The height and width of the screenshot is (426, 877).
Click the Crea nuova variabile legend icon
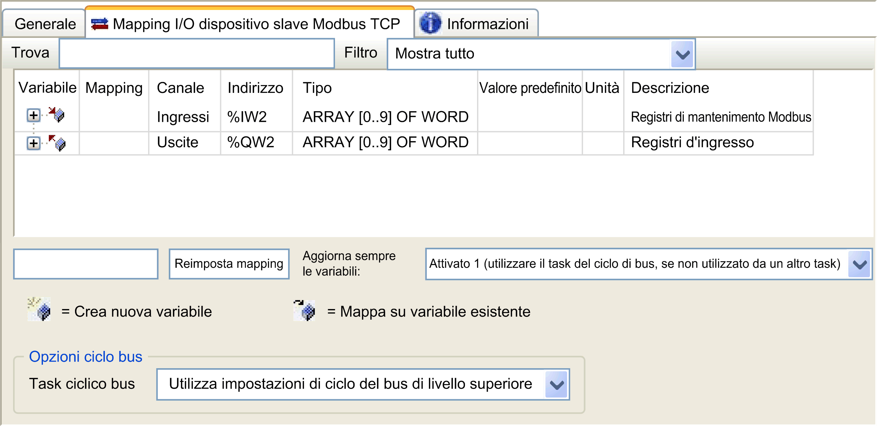pyautogui.click(x=39, y=310)
